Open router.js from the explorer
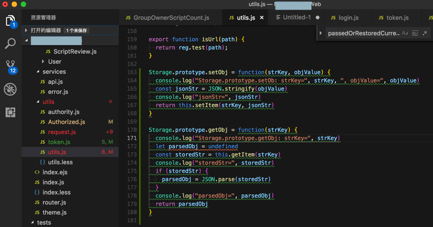Screen dimensions: 433x227 tap(54, 202)
